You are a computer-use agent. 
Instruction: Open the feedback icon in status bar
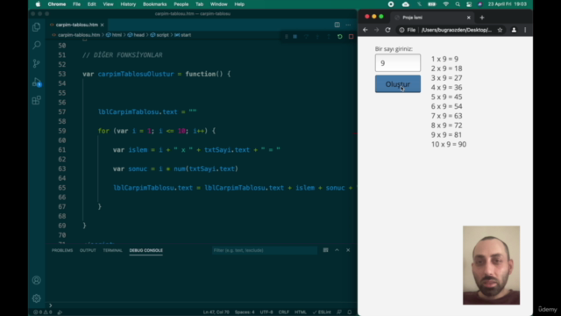[x=339, y=312]
